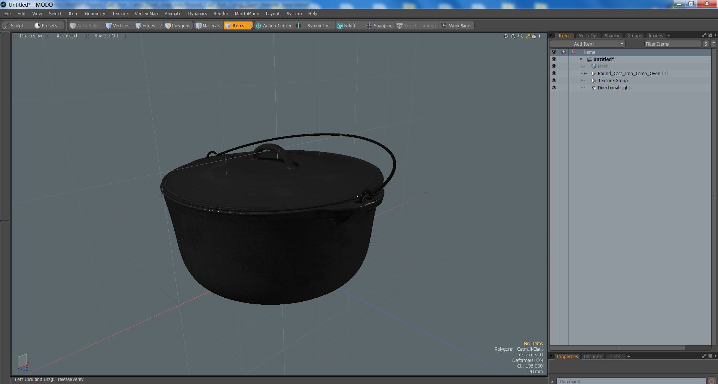Click the S filter button
Viewport: 718px width, 384px height.
click(706, 44)
